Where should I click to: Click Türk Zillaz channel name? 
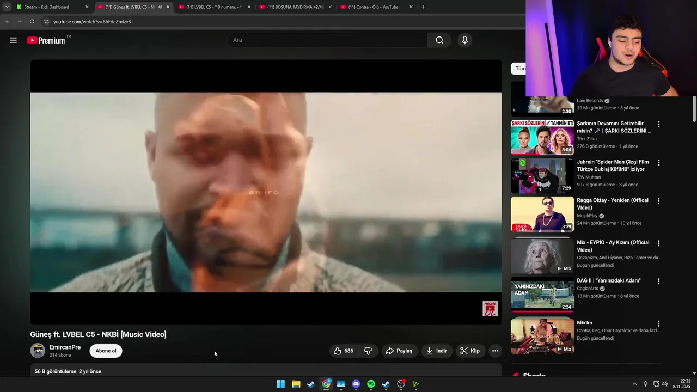click(x=587, y=139)
